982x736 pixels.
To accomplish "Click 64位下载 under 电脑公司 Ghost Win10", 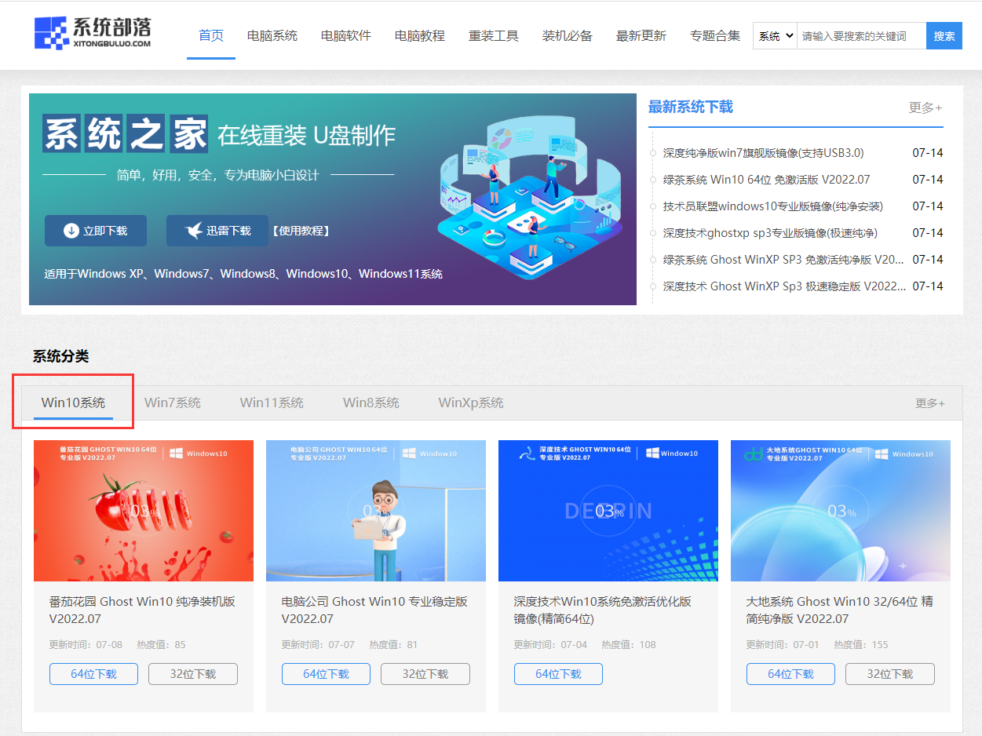I will click(x=326, y=673).
